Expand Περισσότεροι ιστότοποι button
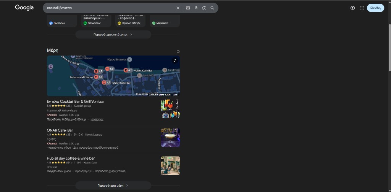The image size is (391, 192). coord(113,35)
